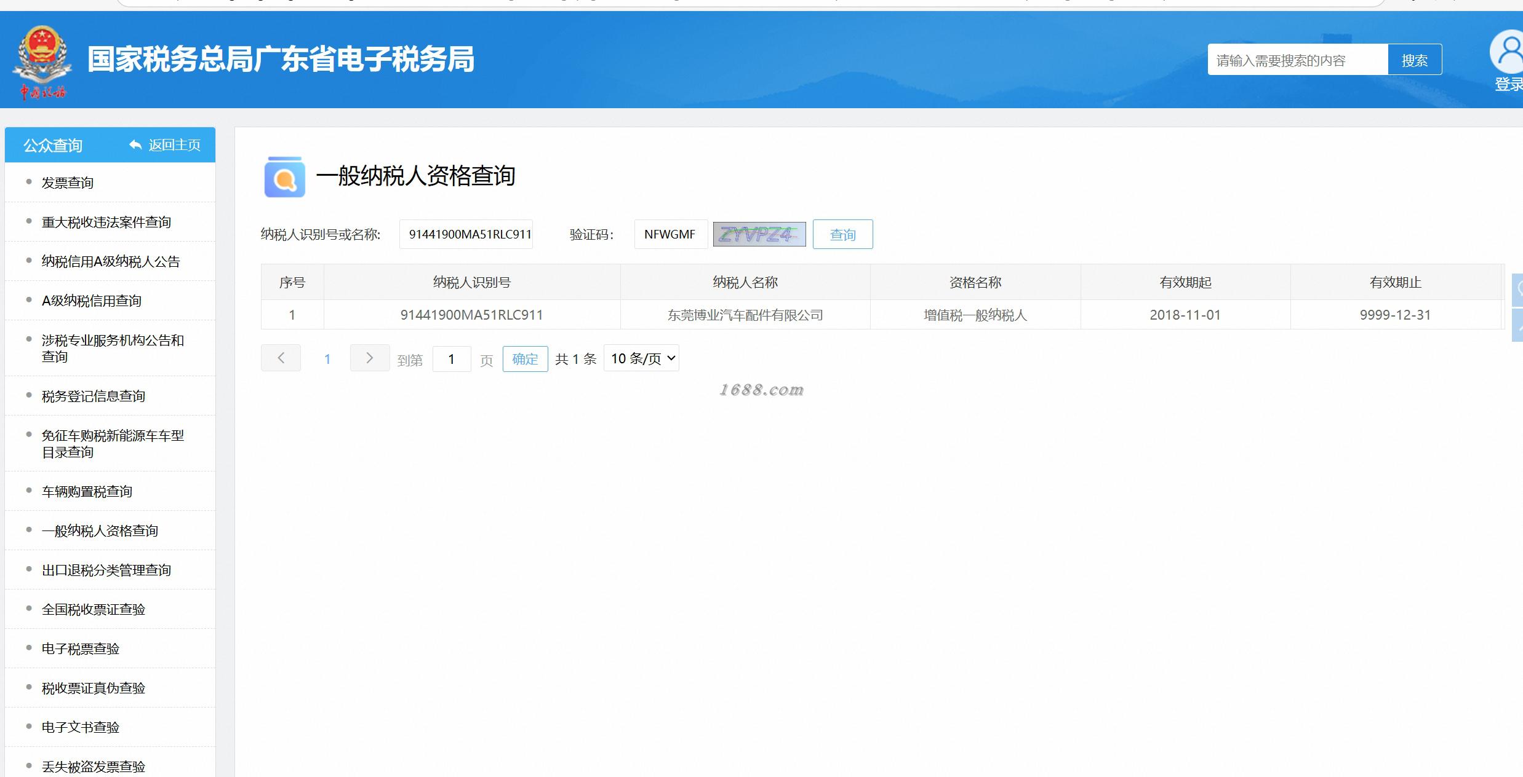Go to next page arrow
Screen dimensions: 1523x777
pyautogui.click(x=370, y=358)
